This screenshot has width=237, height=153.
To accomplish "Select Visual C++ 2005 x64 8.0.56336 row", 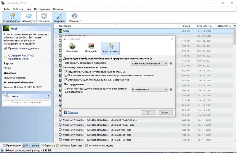I will 143,135.
